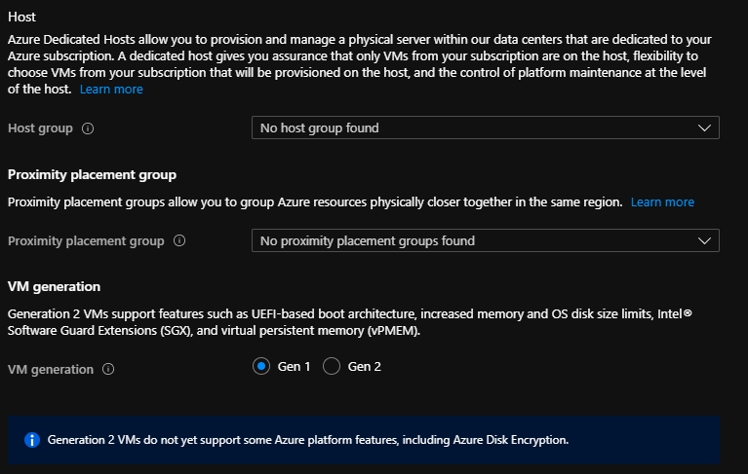Click the 'Host' section heading
The height and width of the screenshot is (474, 748).
point(22,17)
